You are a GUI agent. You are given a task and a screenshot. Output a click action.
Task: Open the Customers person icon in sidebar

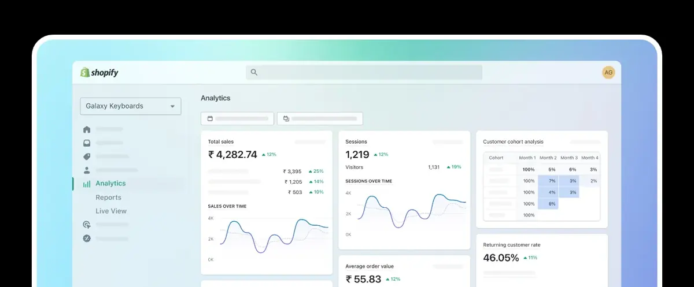coord(87,170)
